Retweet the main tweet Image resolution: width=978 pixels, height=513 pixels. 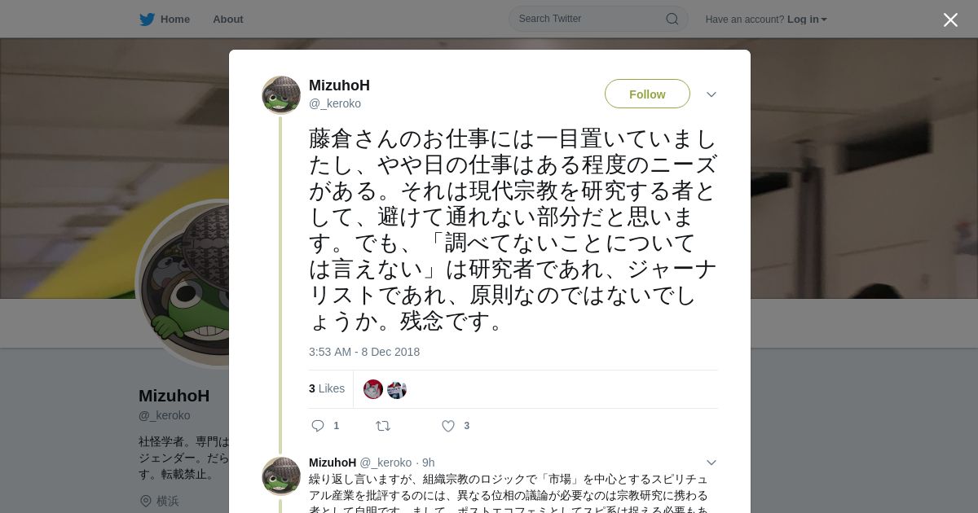(383, 426)
